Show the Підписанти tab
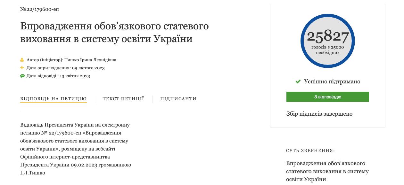The width and height of the screenshot is (404, 185). (x=178, y=99)
